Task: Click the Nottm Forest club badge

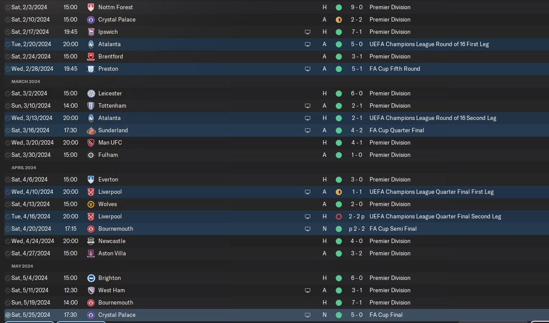Action: click(x=91, y=7)
